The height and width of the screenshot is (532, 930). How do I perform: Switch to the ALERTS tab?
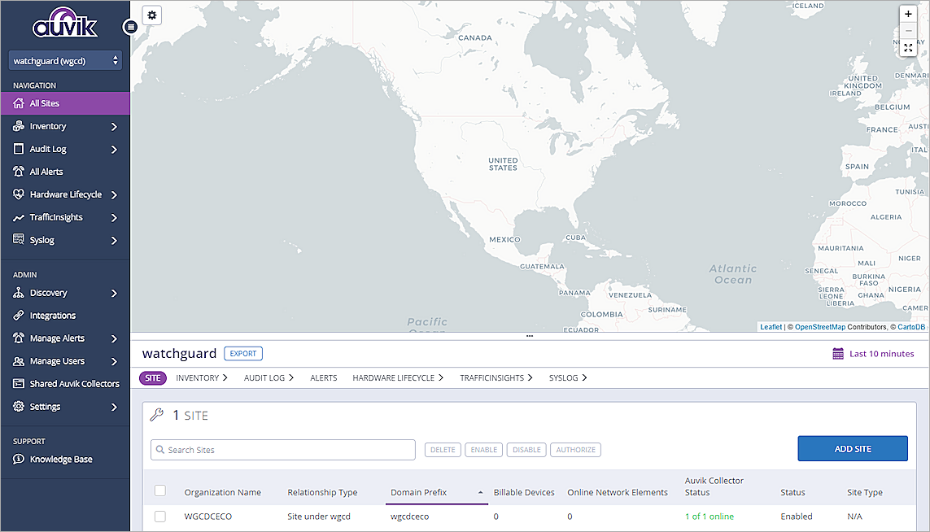(323, 377)
